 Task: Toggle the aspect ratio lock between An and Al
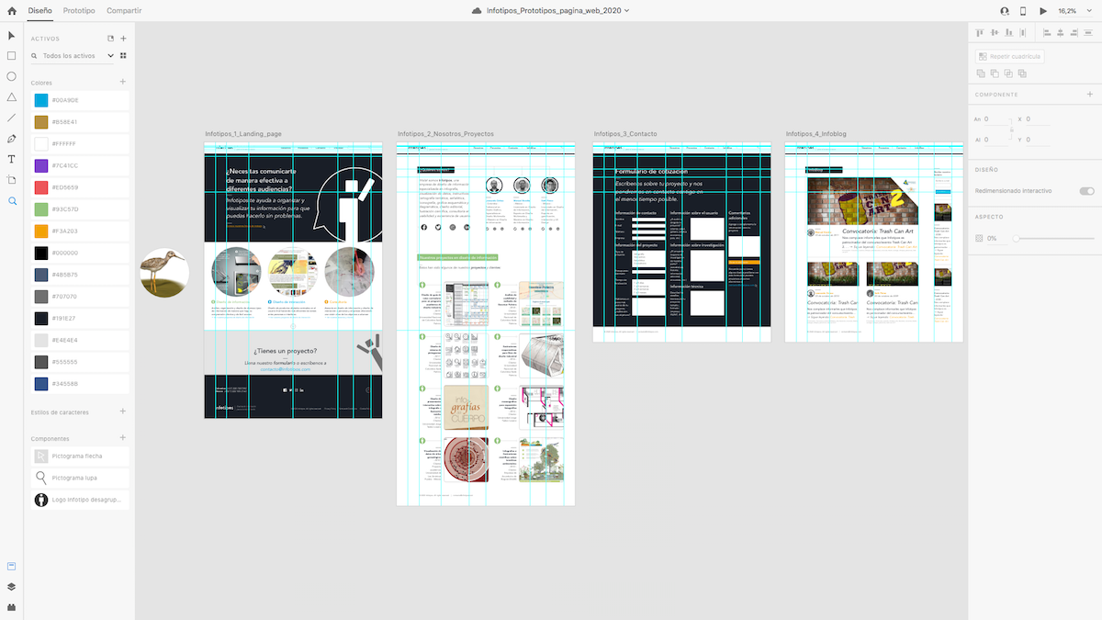point(1011,130)
